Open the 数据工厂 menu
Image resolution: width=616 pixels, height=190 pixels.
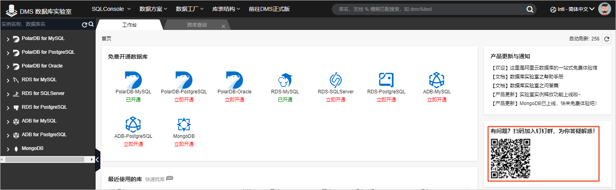pyautogui.click(x=190, y=9)
